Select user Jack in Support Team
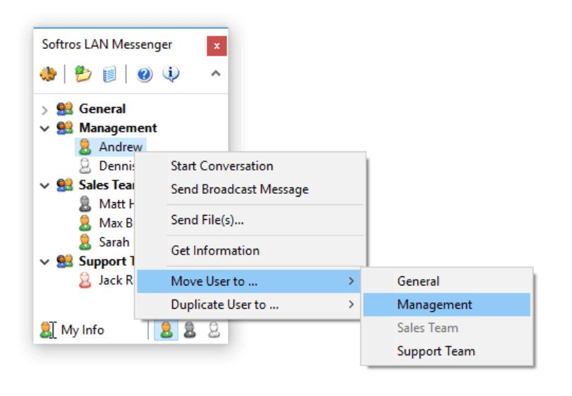This screenshot has width=572, height=396. 116,280
